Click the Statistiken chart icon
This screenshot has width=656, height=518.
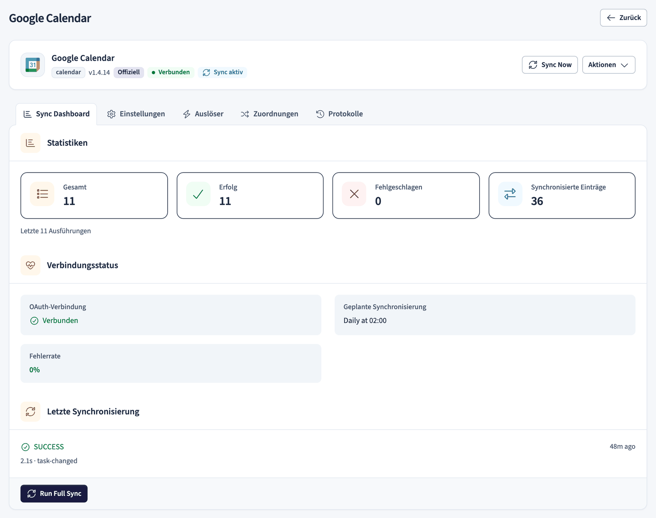30,143
